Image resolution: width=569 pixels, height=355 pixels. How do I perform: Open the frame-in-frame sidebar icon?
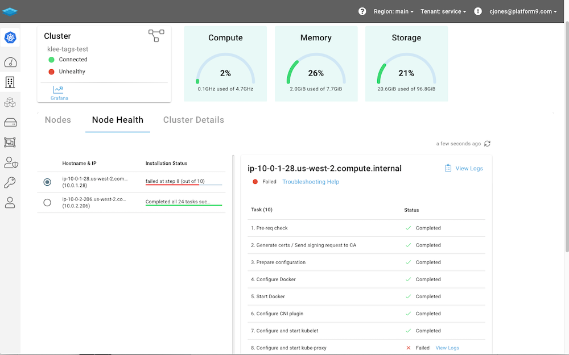click(x=10, y=143)
